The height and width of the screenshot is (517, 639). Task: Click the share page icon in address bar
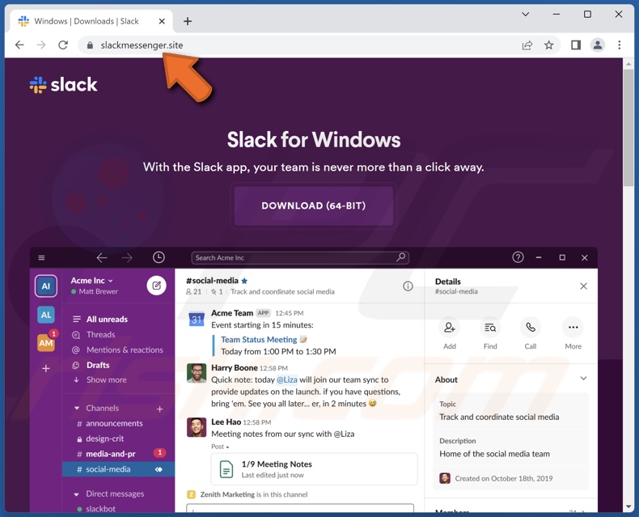(527, 45)
